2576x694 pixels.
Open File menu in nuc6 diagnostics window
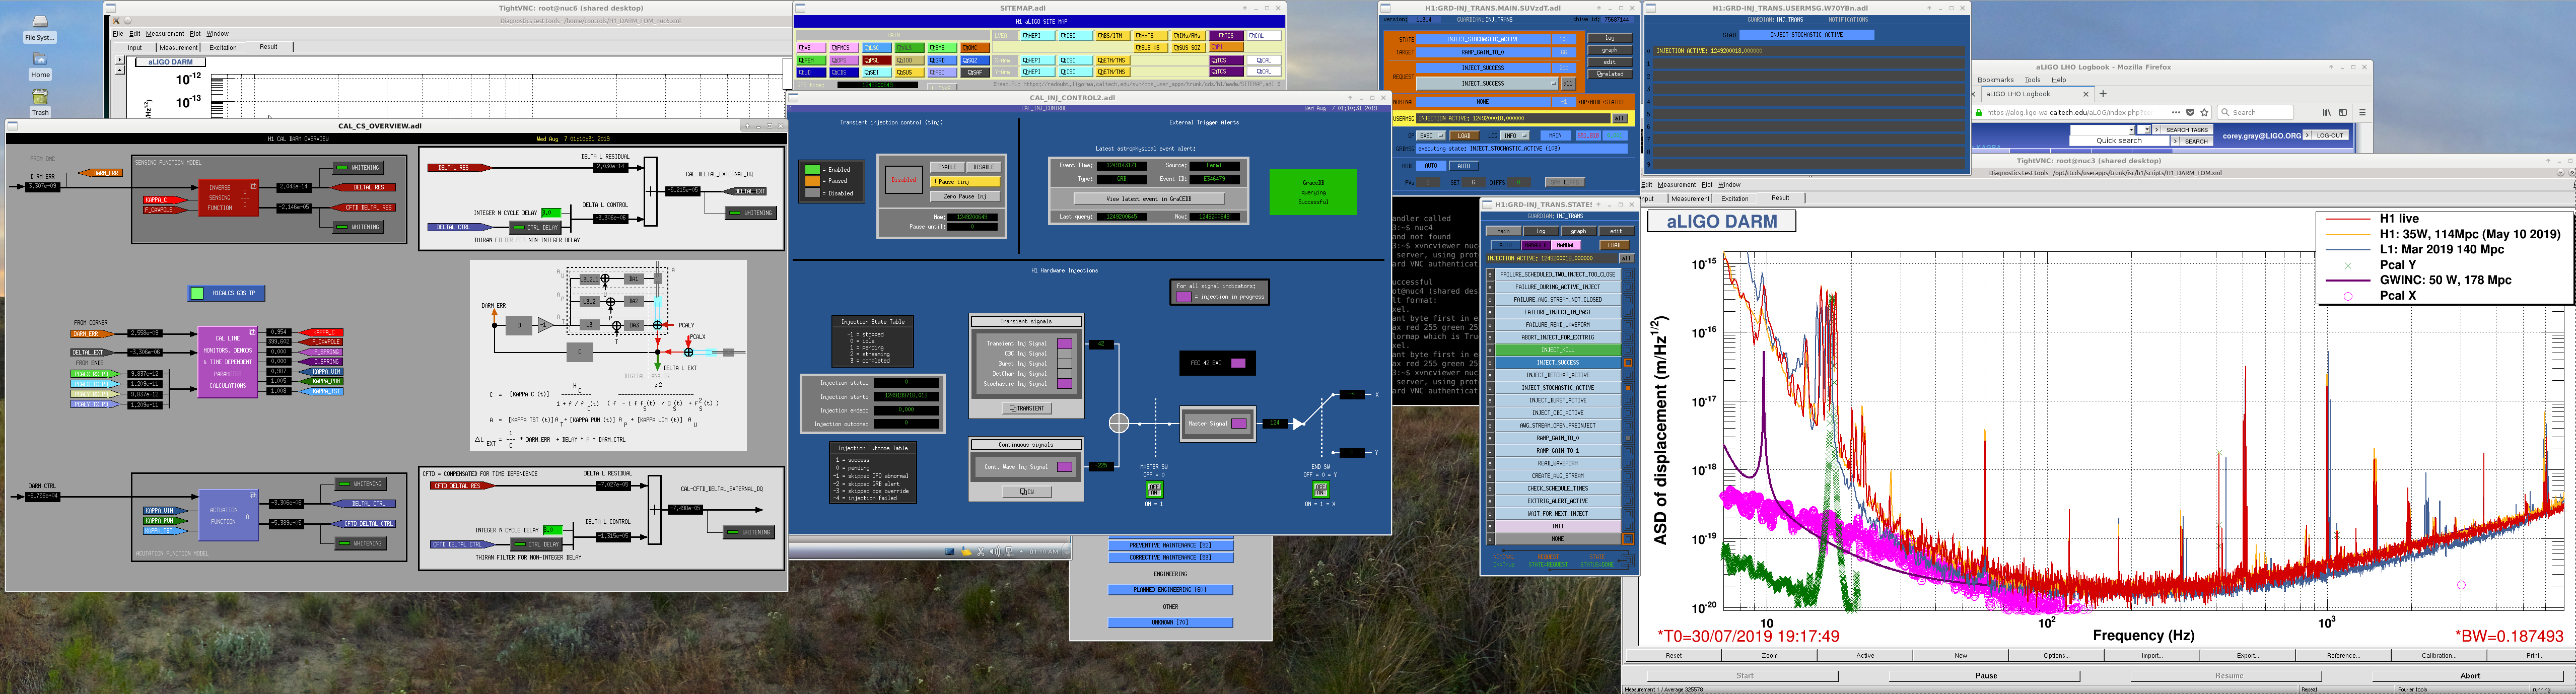point(118,34)
